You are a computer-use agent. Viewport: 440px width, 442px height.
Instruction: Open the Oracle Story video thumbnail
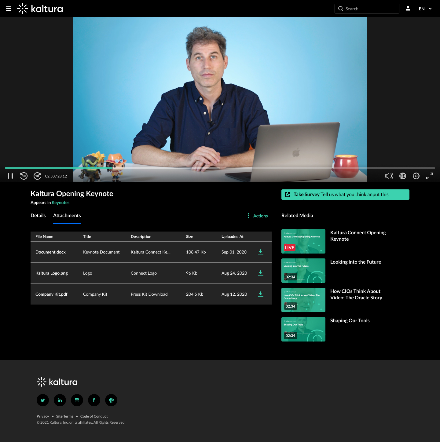point(303,300)
